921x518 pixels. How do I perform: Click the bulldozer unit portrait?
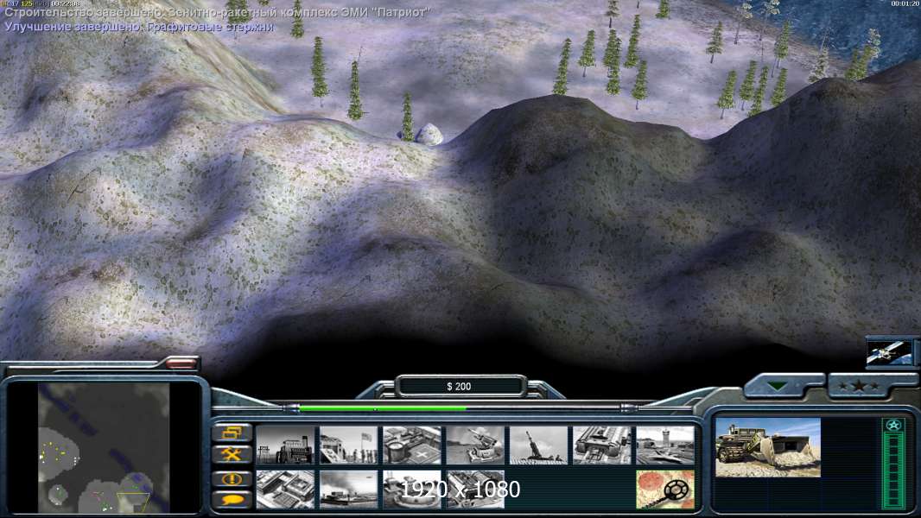(768, 447)
